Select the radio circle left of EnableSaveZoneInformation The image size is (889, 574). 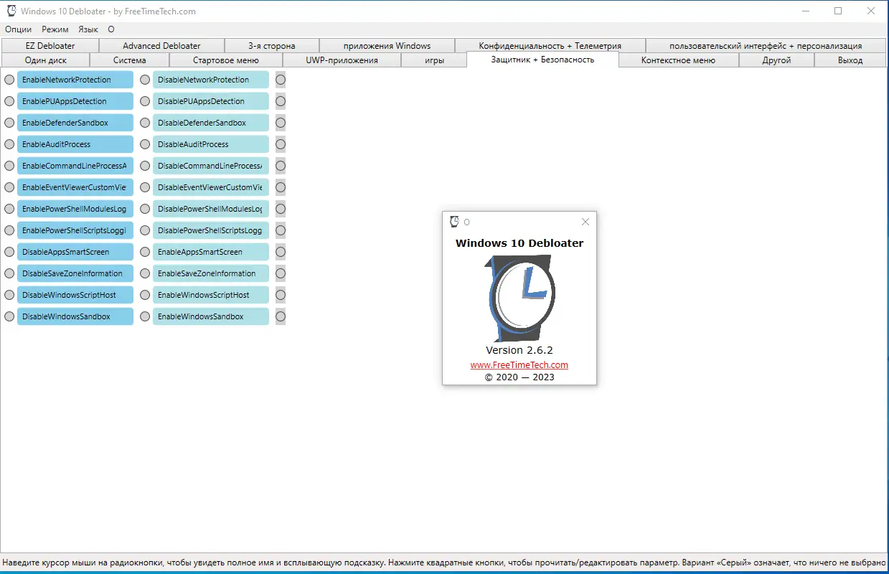coord(145,273)
